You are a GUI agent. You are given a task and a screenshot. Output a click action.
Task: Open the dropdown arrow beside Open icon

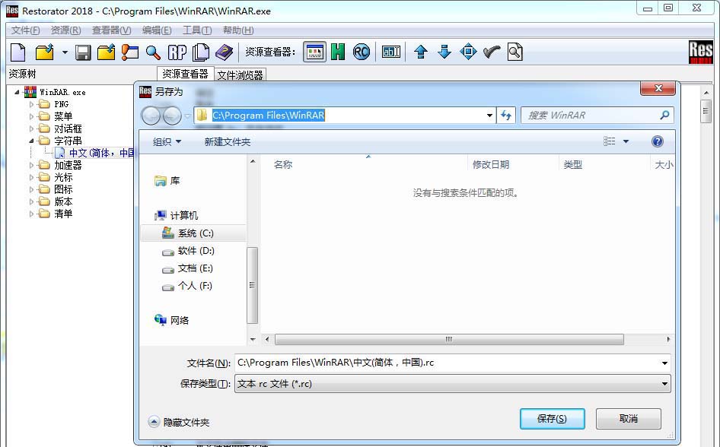click(65, 52)
